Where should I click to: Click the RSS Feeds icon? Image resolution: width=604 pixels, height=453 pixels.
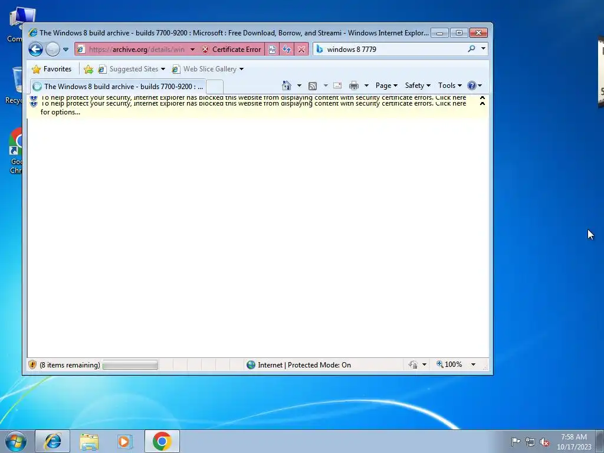click(313, 86)
